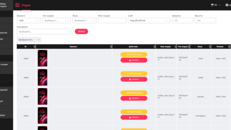Download media 69885
This screenshot has width=231, height=130.
pyautogui.click(x=134, y=79)
